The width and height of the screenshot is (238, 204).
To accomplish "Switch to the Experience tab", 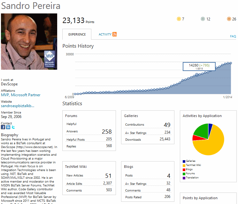I will coord(77,35).
